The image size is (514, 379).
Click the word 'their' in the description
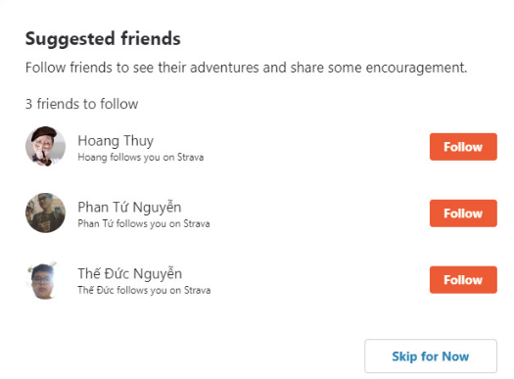[x=172, y=68]
